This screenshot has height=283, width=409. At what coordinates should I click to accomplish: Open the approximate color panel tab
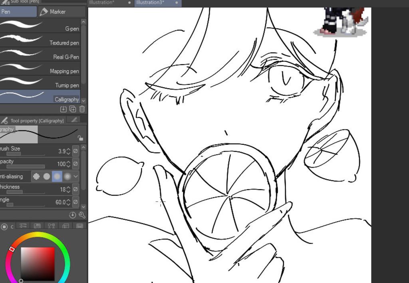coord(65,226)
